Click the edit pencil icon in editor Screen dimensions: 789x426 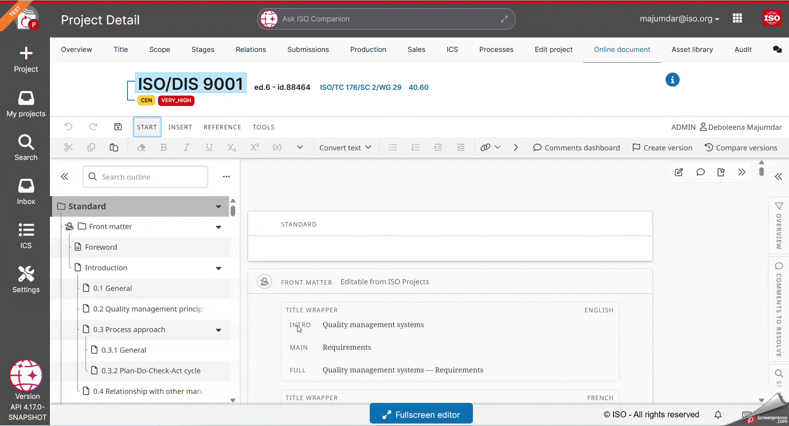coord(679,172)
